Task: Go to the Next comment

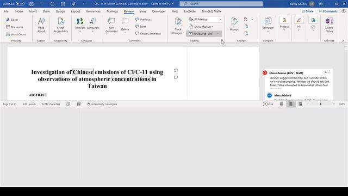Action: point(141,27)
